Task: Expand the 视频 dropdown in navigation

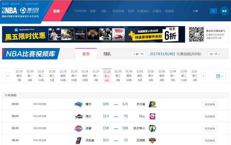Action: (58, 11)
